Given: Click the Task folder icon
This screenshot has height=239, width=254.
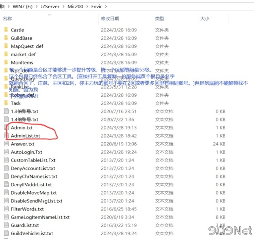Looking at the screenshot, I should pyautogui.click(x=6, y=103).
